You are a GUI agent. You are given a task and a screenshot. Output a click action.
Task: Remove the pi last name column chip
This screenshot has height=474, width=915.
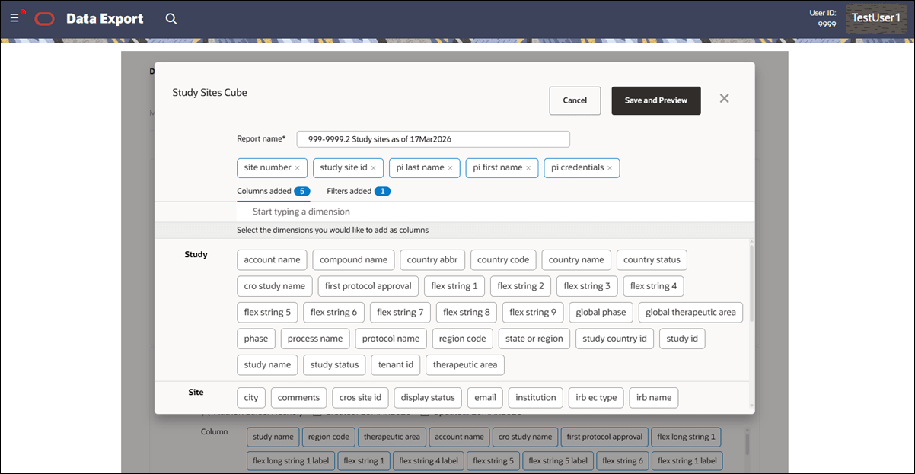450,168
